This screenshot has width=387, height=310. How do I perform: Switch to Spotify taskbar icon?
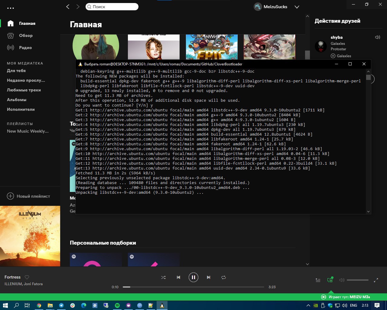coord(117,305)
